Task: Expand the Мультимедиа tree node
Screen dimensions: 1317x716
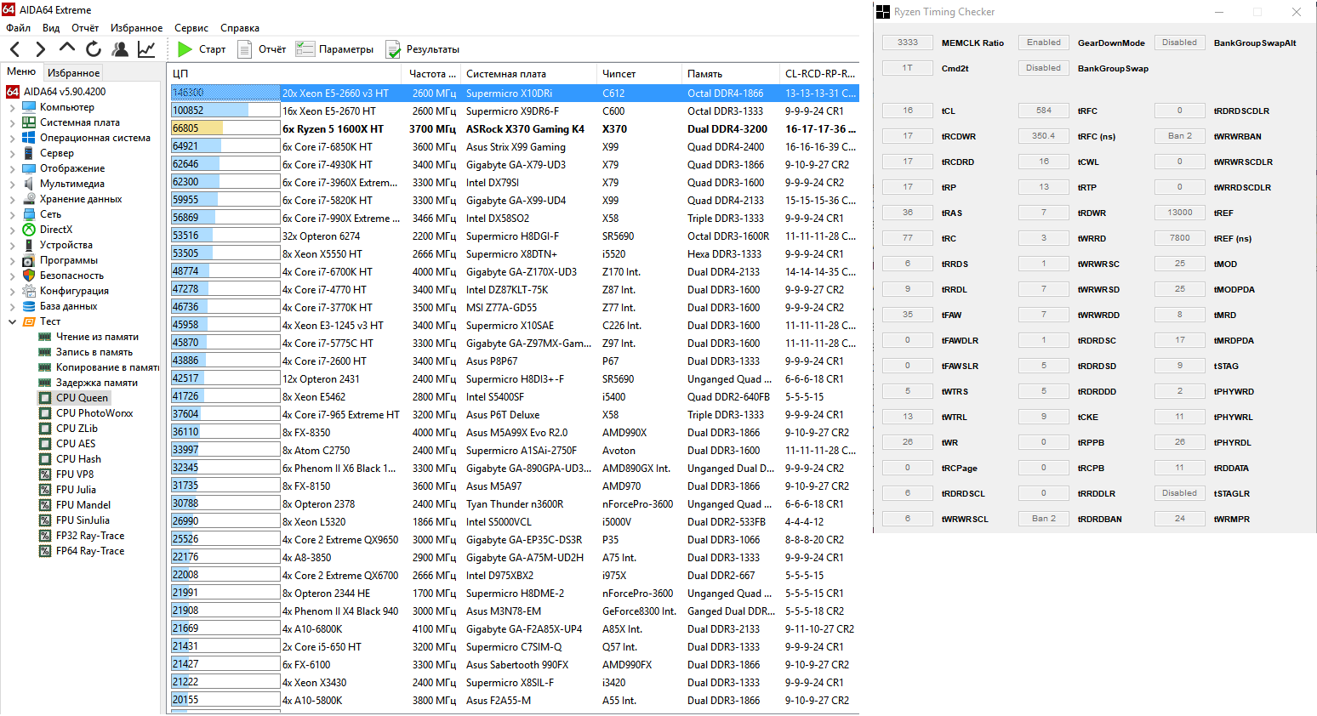Action: [x=12, y=185]
